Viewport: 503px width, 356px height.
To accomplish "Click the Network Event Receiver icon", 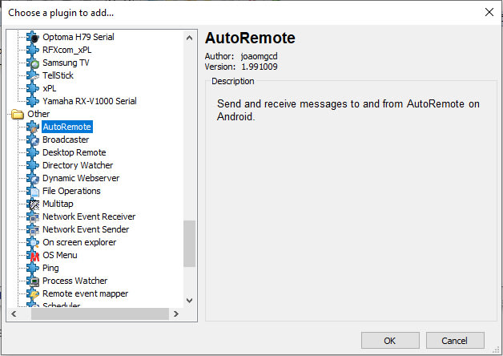I will click(x=33, y=216).
